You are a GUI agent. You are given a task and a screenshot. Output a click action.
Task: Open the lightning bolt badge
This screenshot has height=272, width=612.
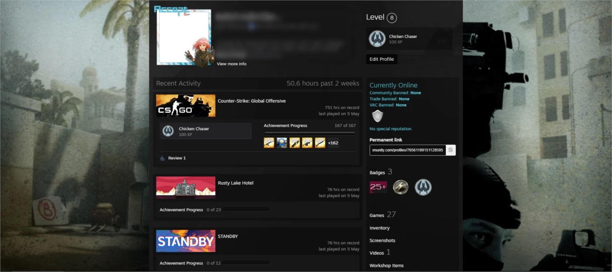(400, 187)
